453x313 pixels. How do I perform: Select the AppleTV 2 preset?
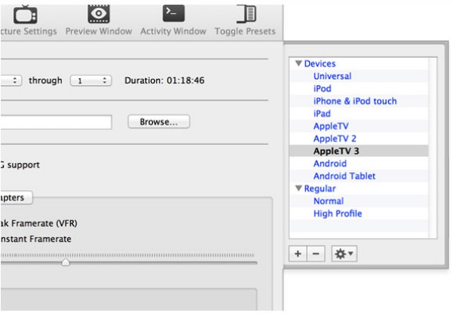[x=359, y=138]
